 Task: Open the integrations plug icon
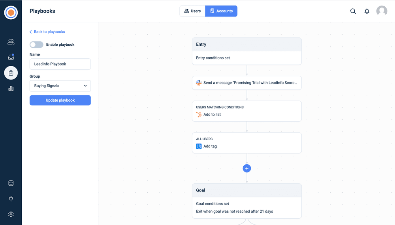[11, 199]
